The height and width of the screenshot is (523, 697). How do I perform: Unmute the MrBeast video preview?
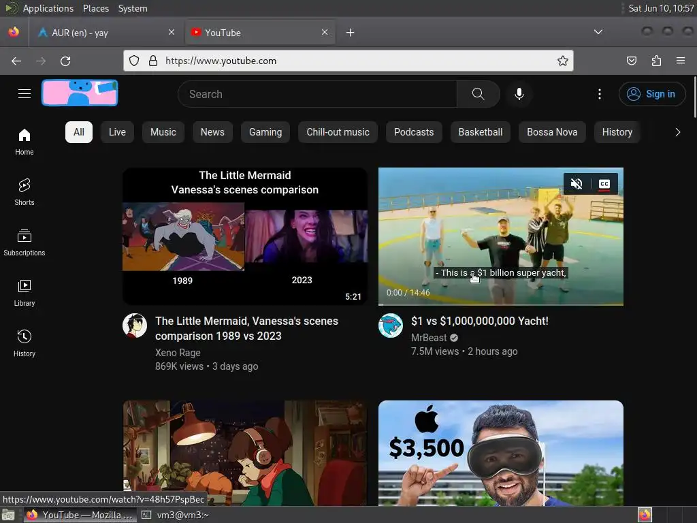click(x=577, y=184)
